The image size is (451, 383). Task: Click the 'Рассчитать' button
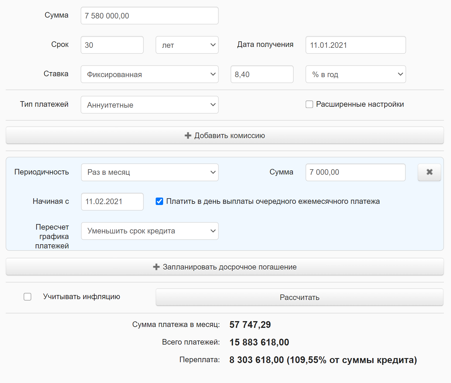(x=300, y=297)
